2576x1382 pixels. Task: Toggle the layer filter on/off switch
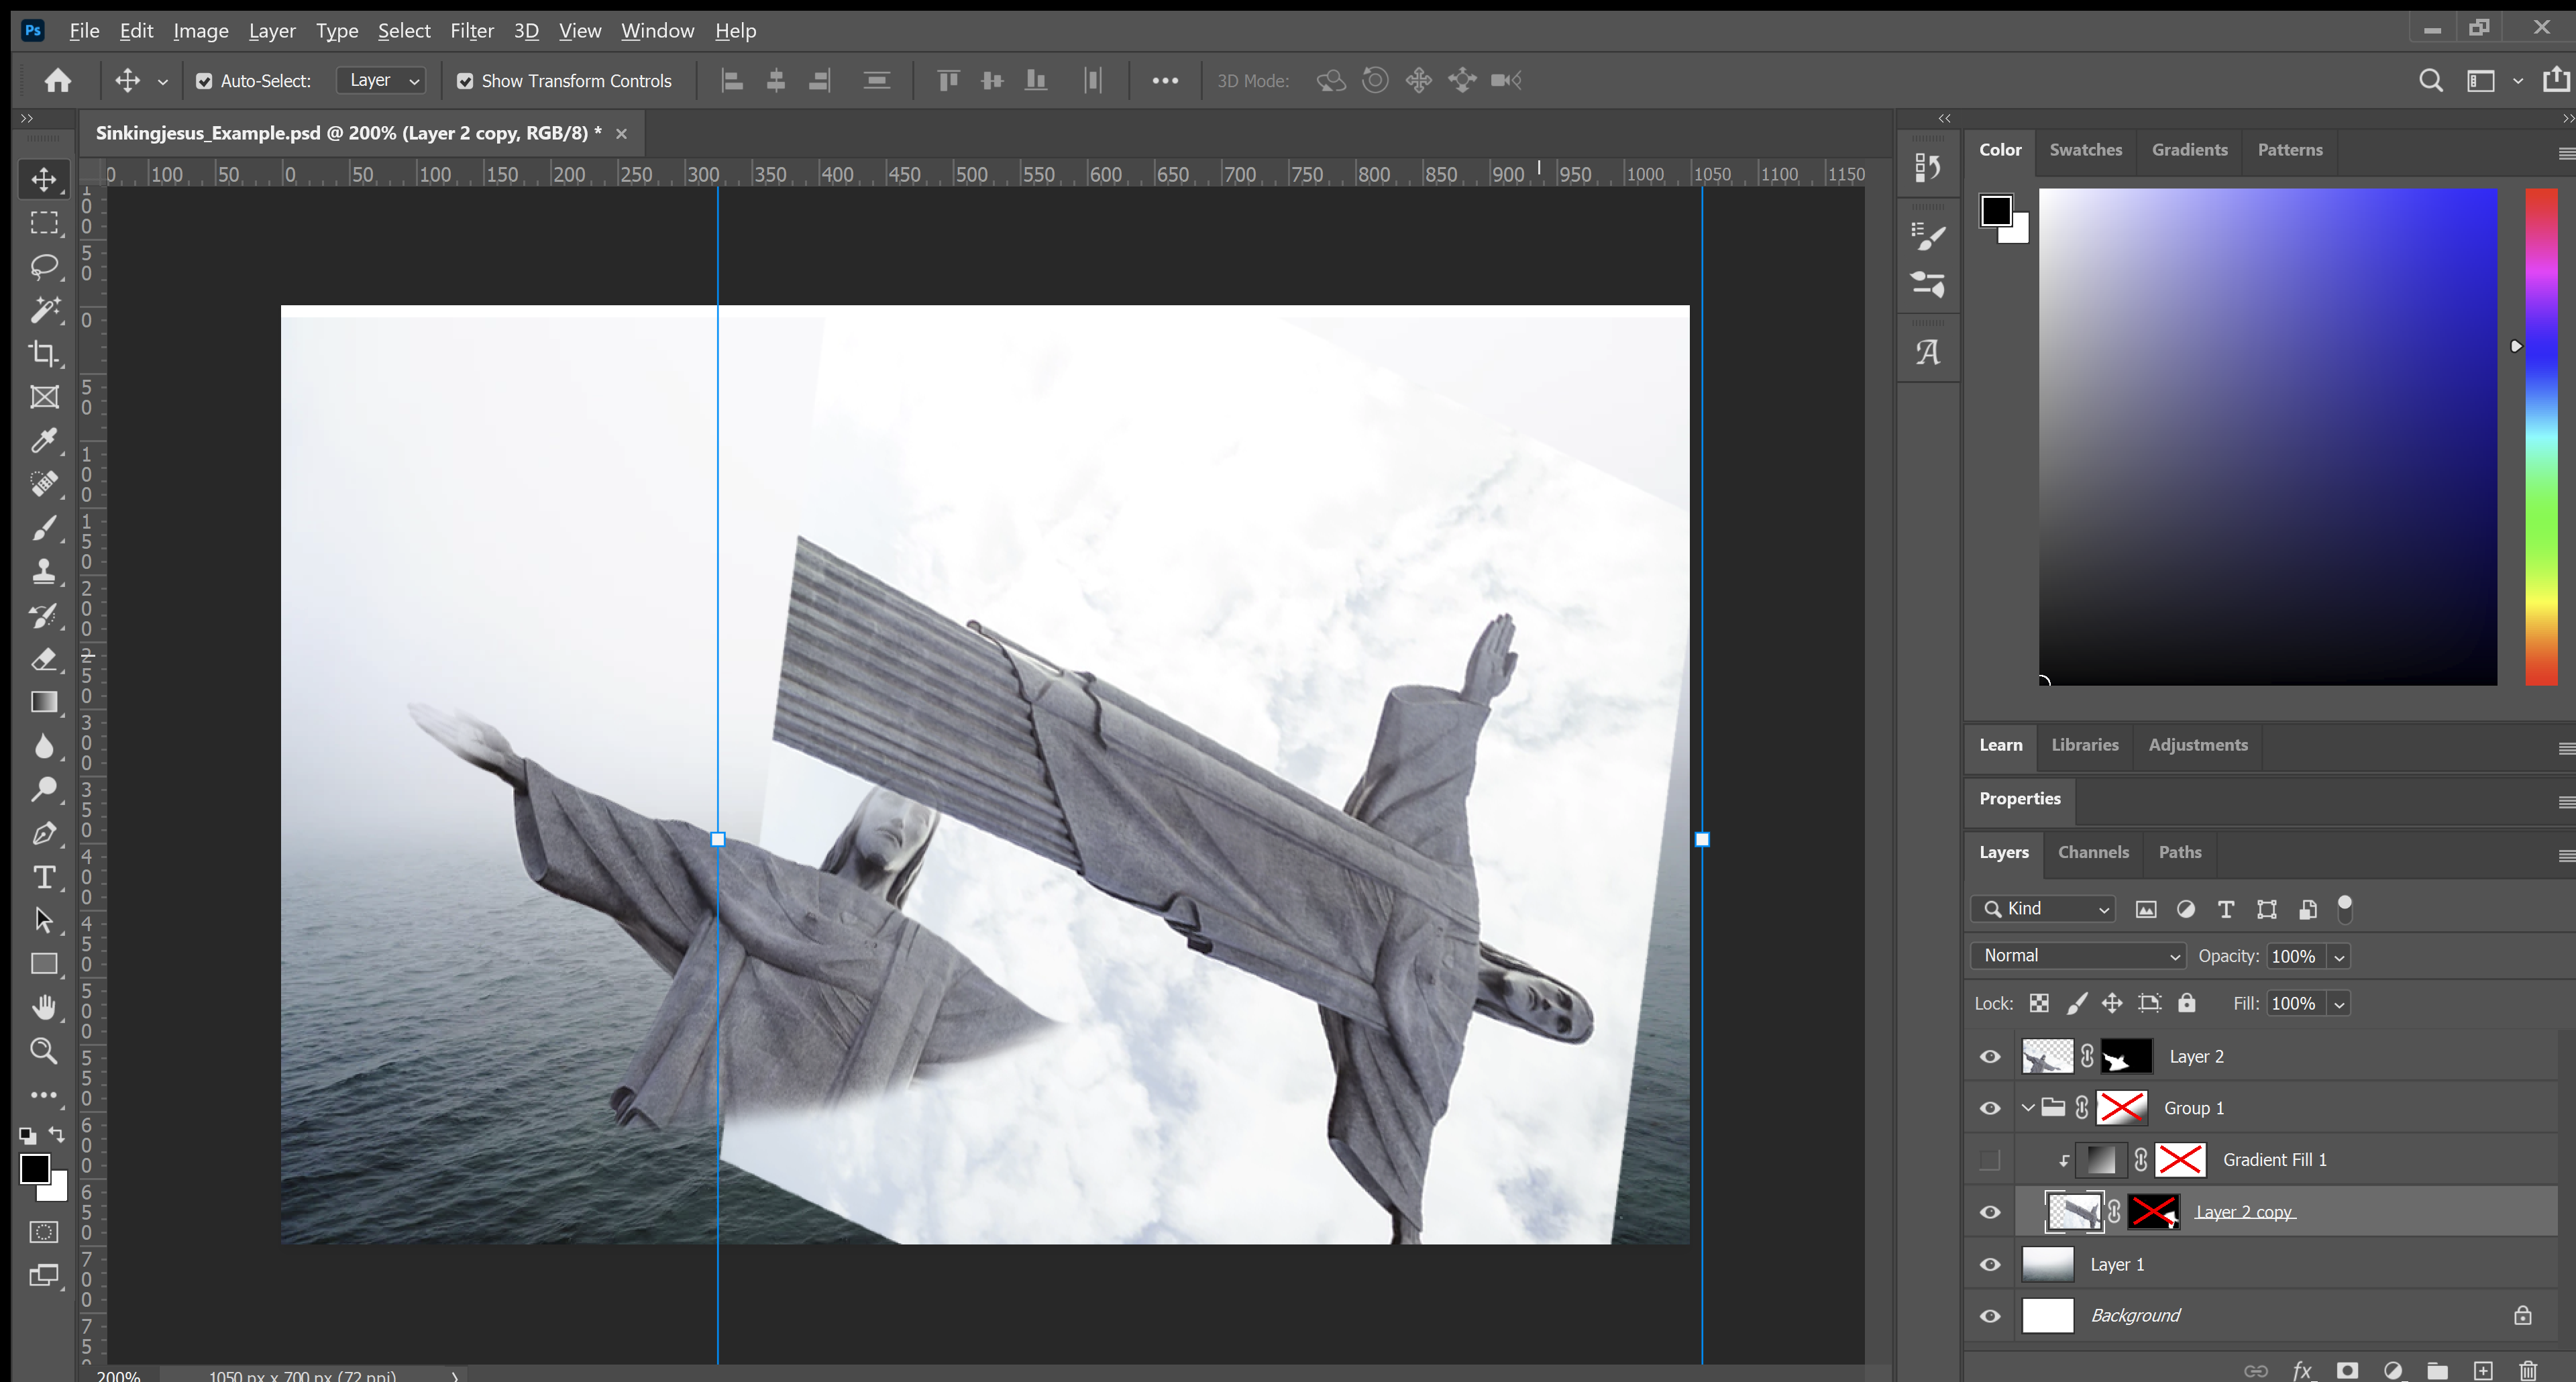(x=2345, y=909)
